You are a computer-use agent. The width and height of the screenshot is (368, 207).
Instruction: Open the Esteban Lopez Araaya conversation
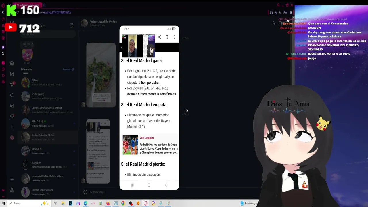(48, 192)
